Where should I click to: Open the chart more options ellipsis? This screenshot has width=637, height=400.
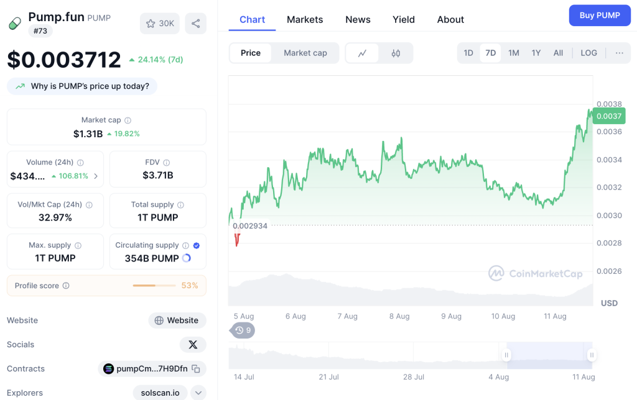(619, 53)
